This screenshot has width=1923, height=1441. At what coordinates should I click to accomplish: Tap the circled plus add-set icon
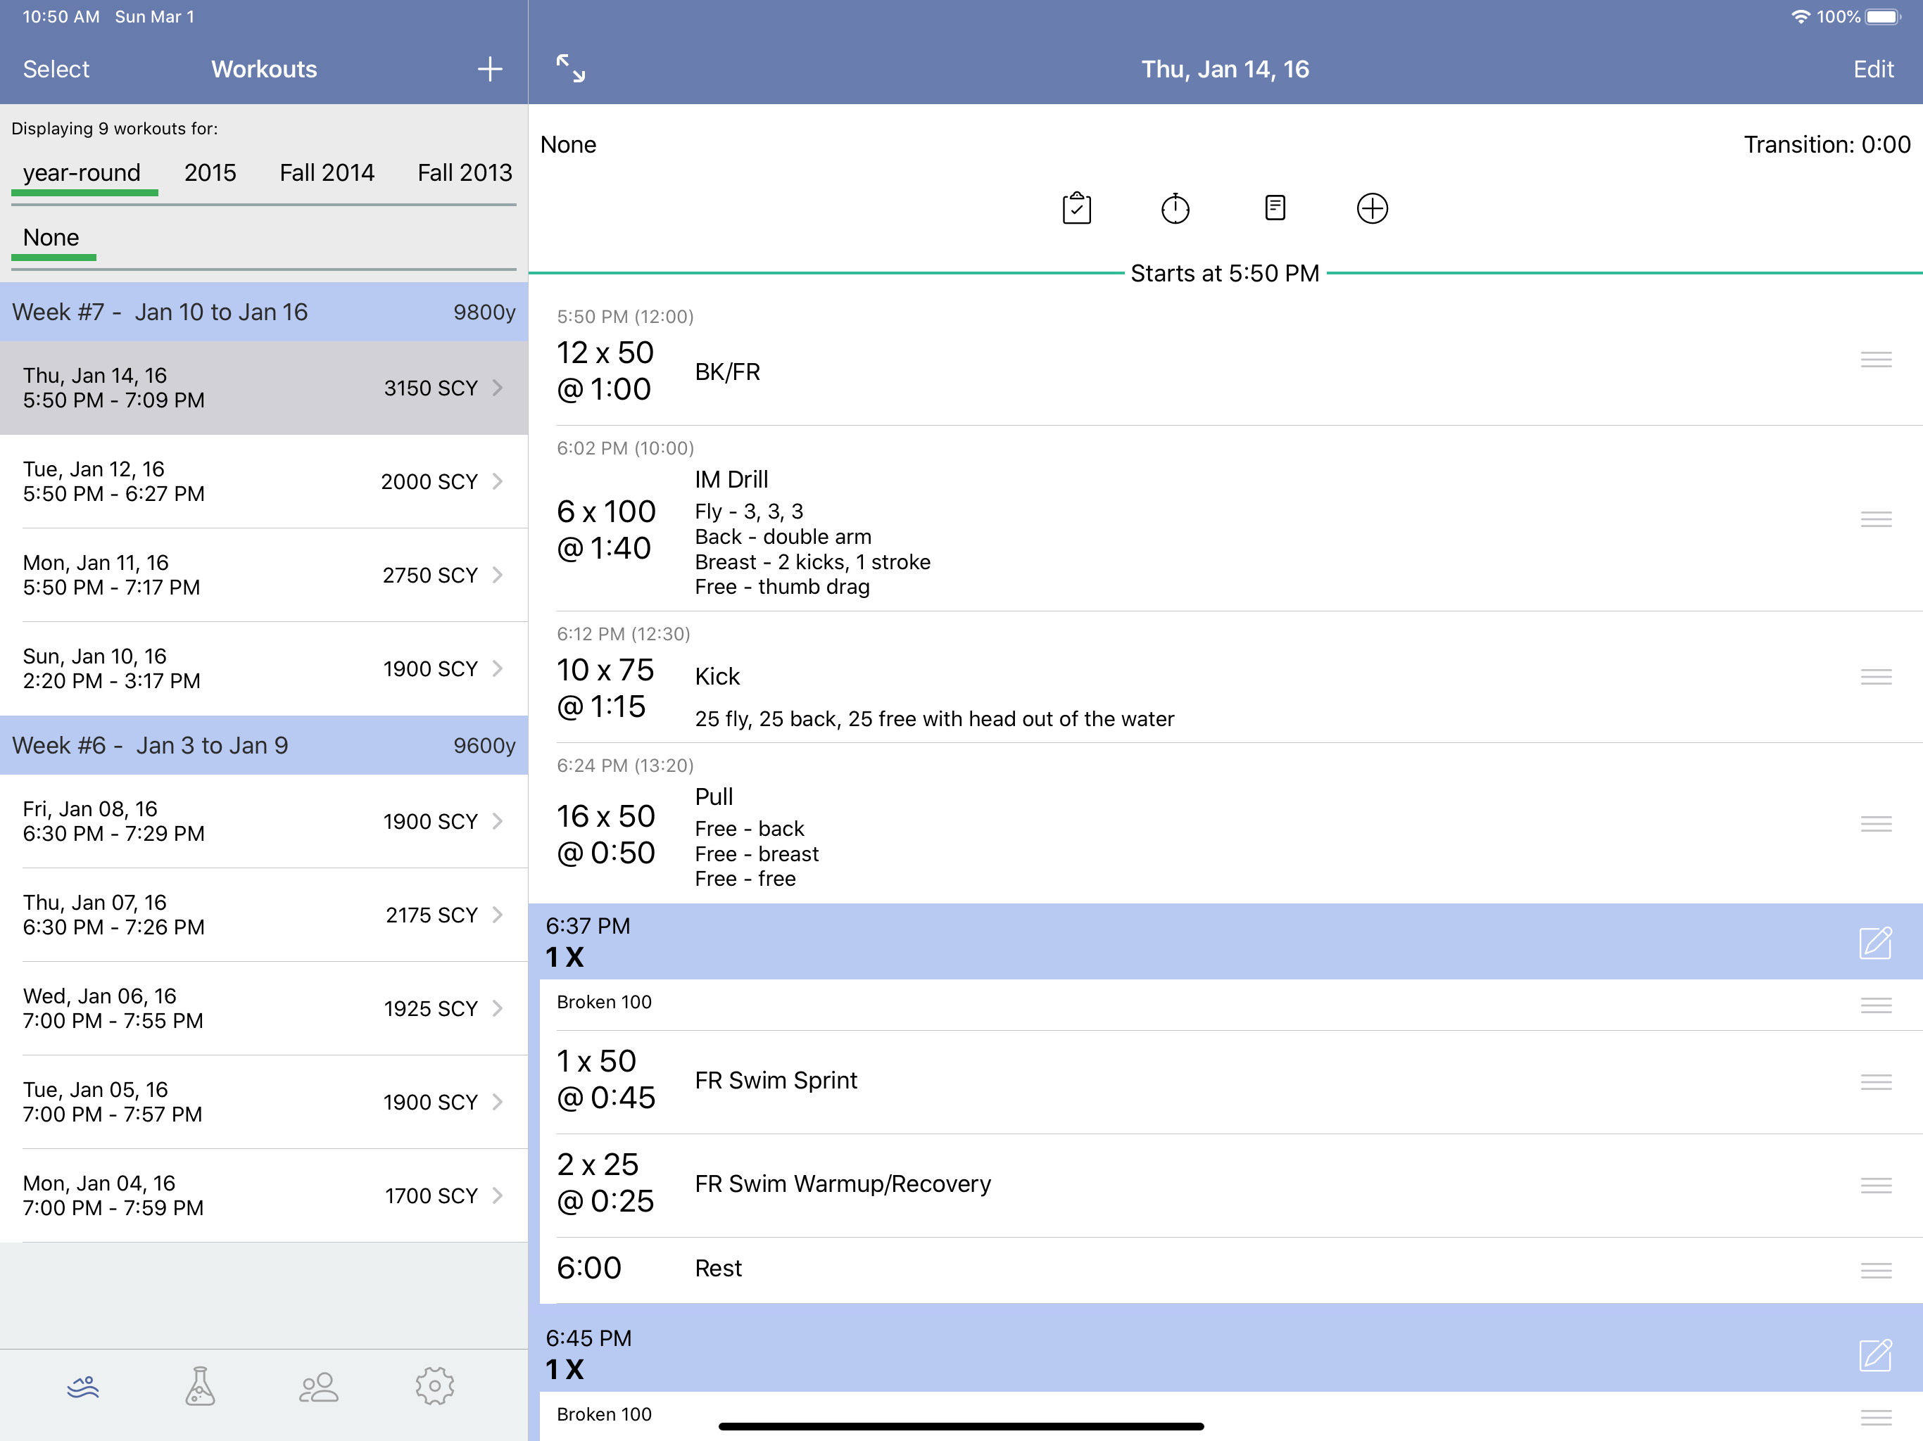pyautogui.click(x=1371, y=208)
